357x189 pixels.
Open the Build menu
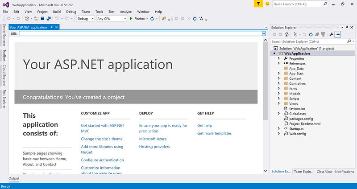(x=57, y=12)
